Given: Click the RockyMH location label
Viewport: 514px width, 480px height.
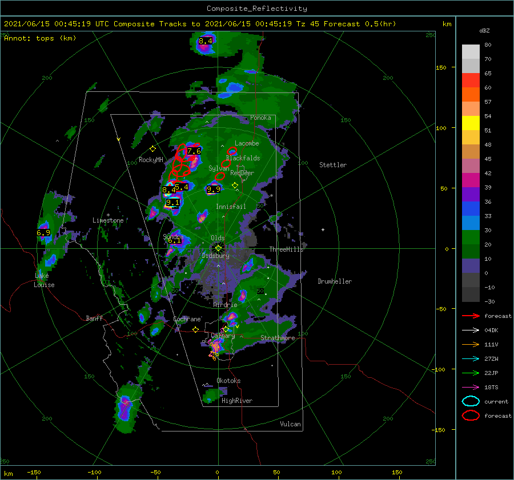Looking at the screenshot, I should (151, 160).
